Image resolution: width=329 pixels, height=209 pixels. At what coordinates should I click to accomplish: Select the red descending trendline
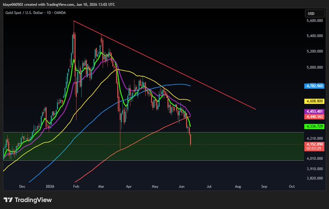point(164,65)
